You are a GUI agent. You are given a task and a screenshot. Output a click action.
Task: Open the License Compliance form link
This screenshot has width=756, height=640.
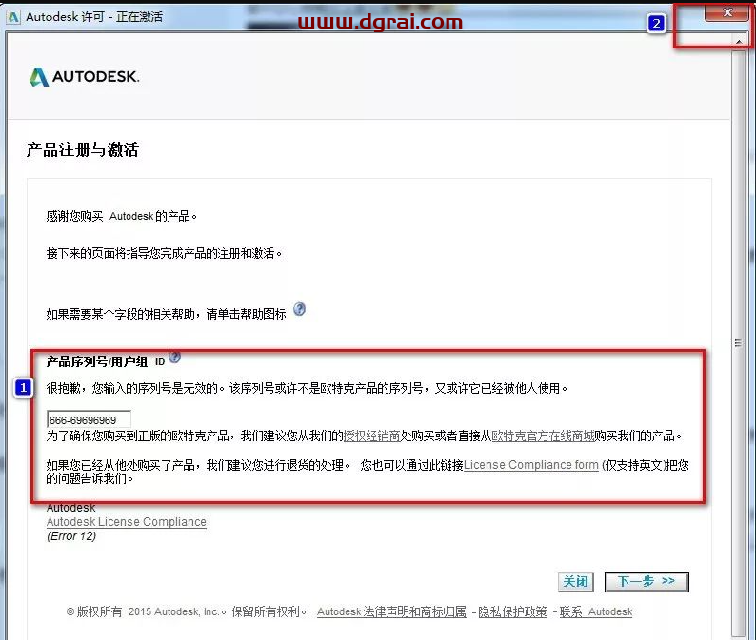tap(531, 465)
